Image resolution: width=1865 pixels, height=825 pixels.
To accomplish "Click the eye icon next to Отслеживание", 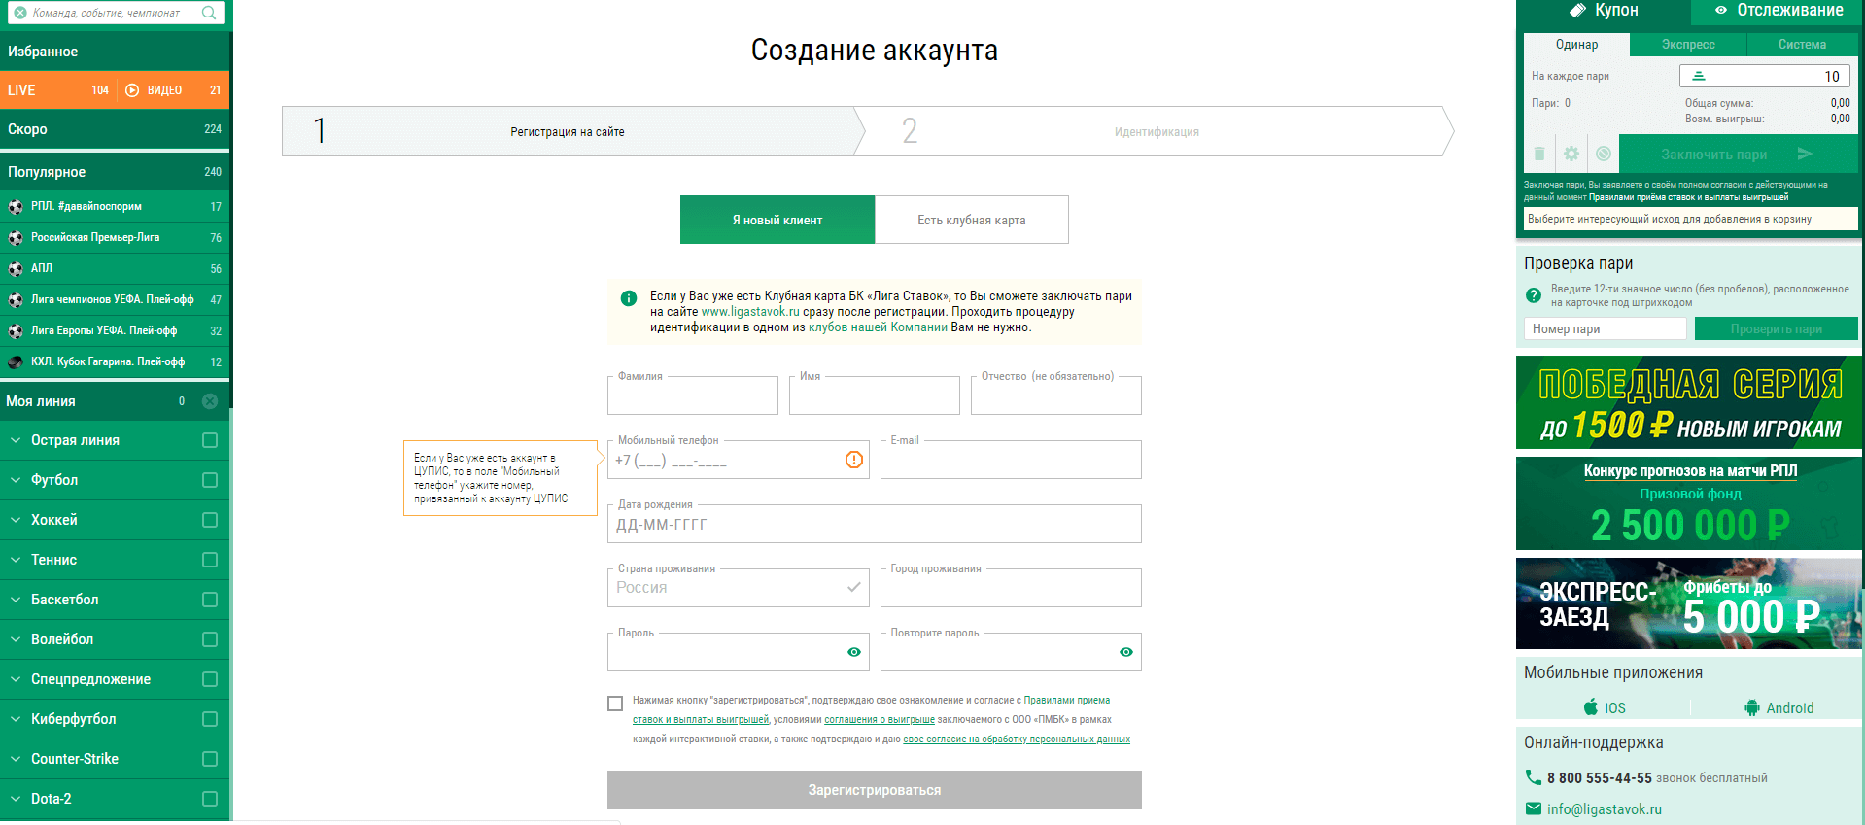I will click(x=1721, y=10).
